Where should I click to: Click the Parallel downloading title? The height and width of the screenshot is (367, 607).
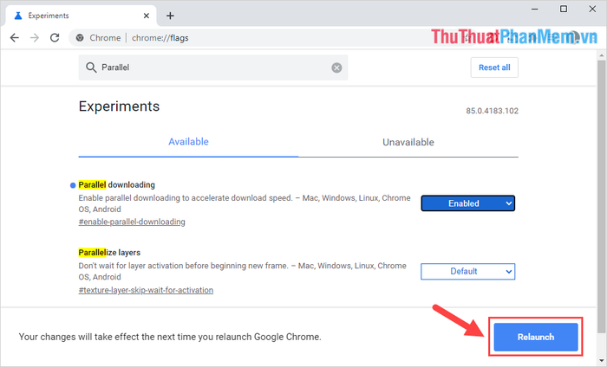pyautogui.click(x=116, y=184)
